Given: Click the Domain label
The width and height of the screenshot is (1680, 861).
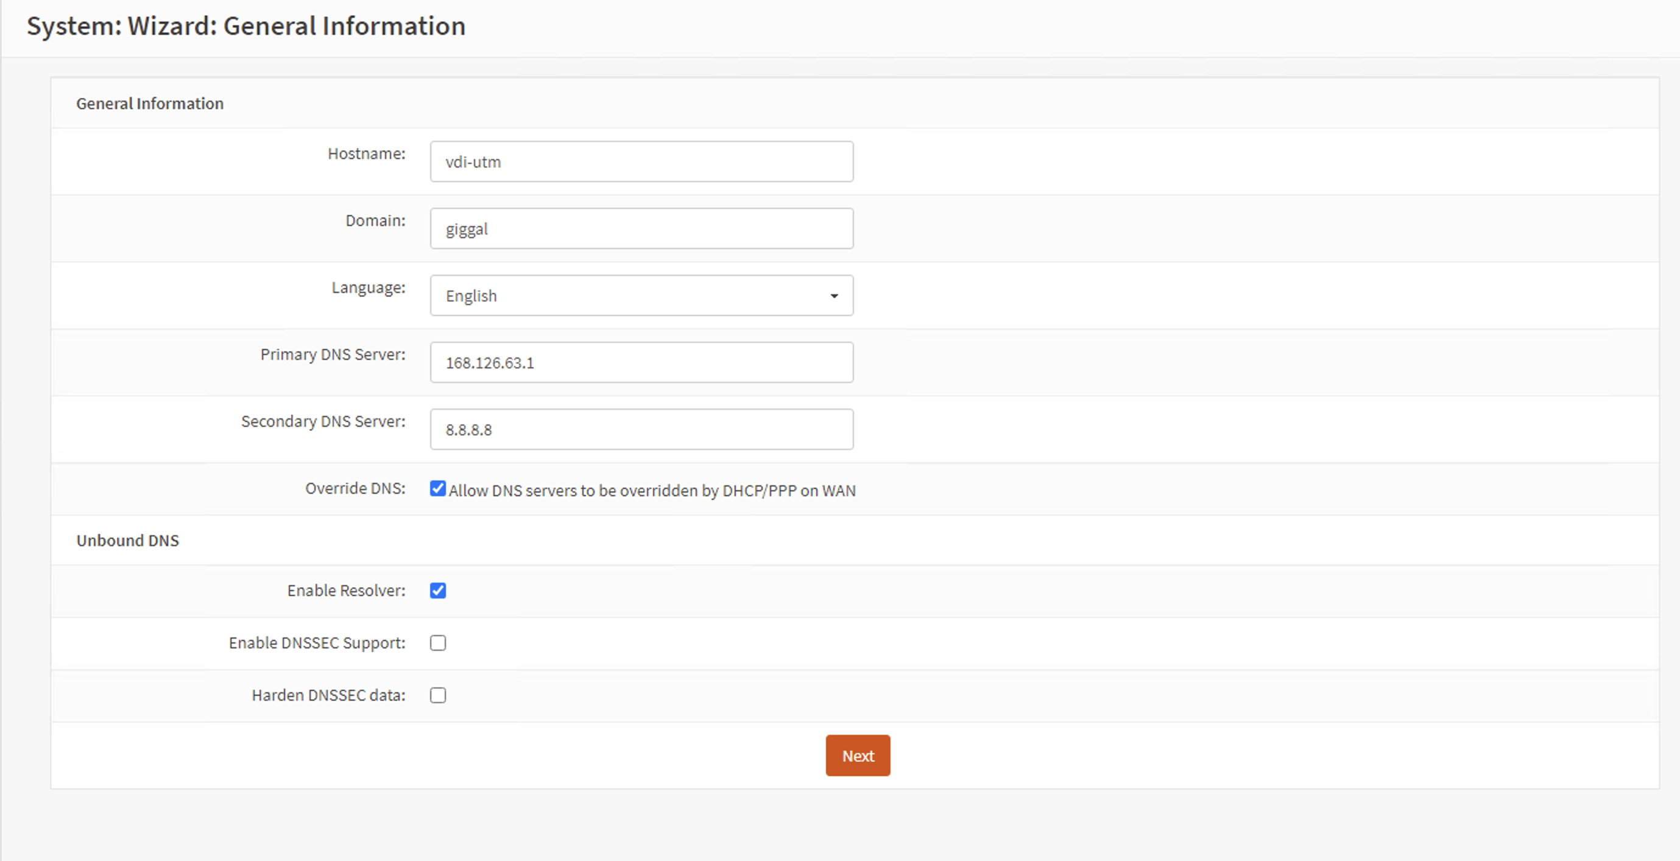Looking at the screenshot, I should [x=375, y=221].
